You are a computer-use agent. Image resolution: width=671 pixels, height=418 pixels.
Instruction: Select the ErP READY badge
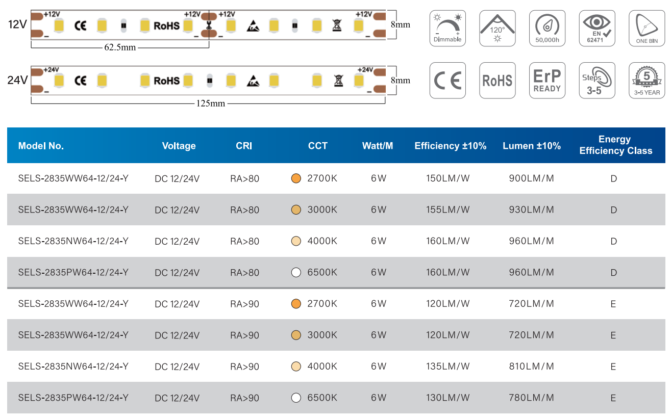(x=548, y=81)
